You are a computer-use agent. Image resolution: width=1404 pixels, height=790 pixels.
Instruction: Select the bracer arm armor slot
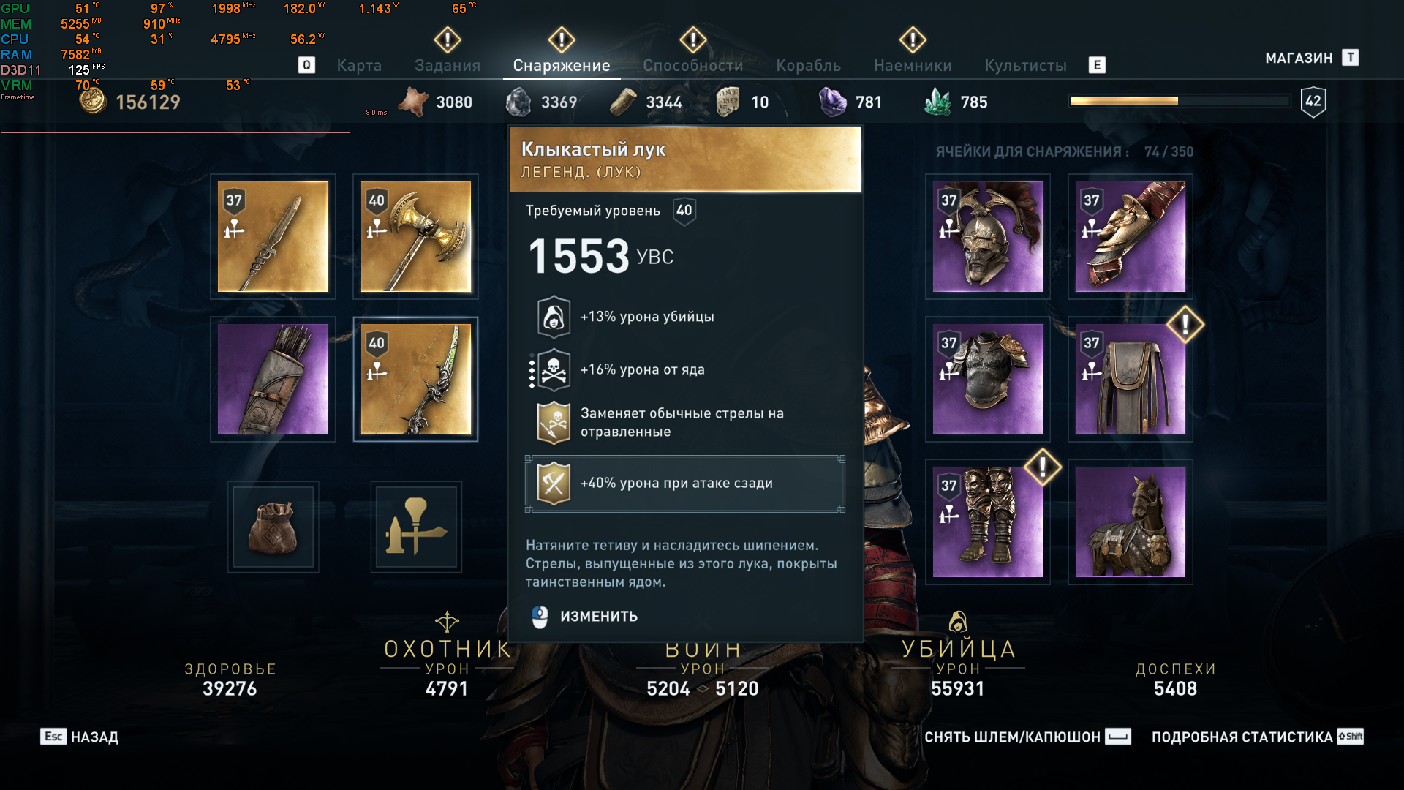[x=1131, y=236]
